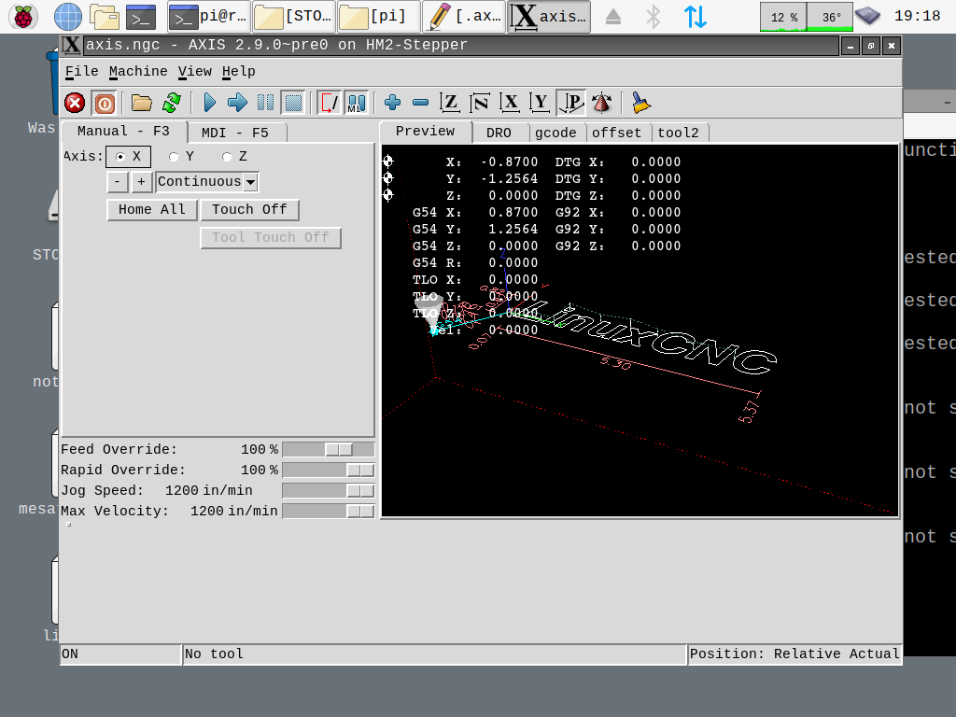Select the Manual - F3 tab
The height and width of the screenshot is (717, 956).
pos(124,131)
